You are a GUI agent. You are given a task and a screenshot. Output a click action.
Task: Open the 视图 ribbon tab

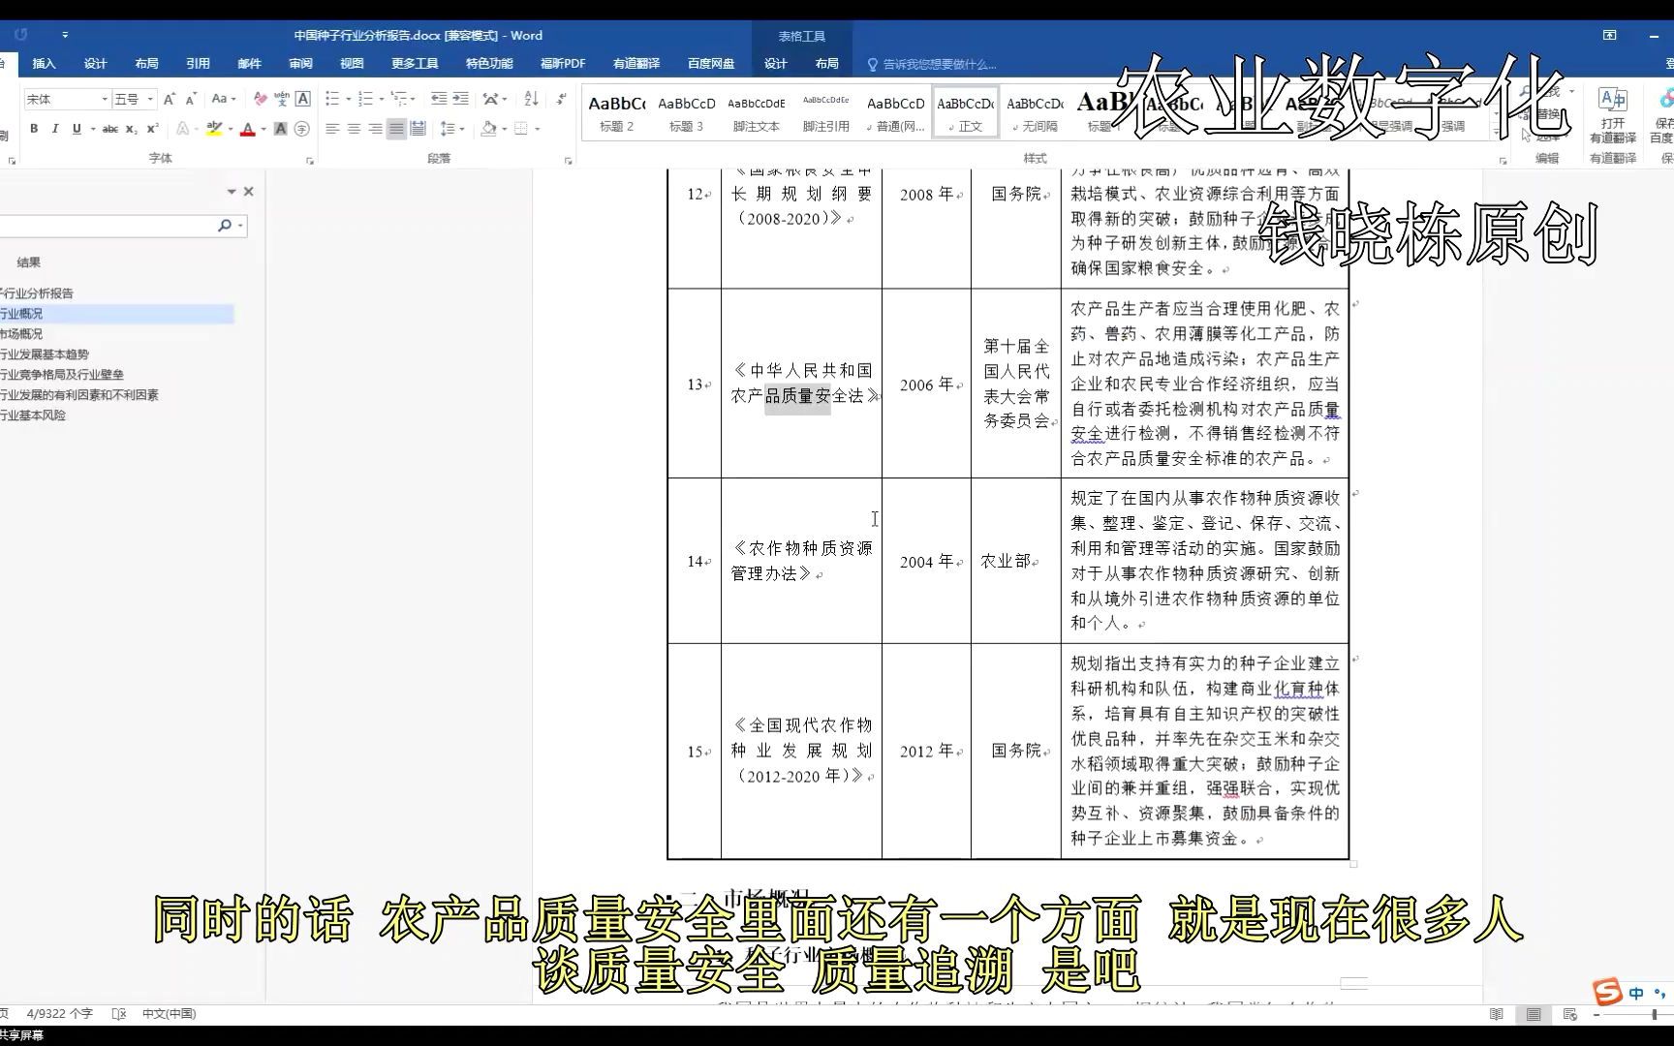click(x=352, y=64)
